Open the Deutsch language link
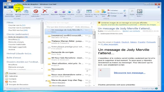 tap(125, 42)
